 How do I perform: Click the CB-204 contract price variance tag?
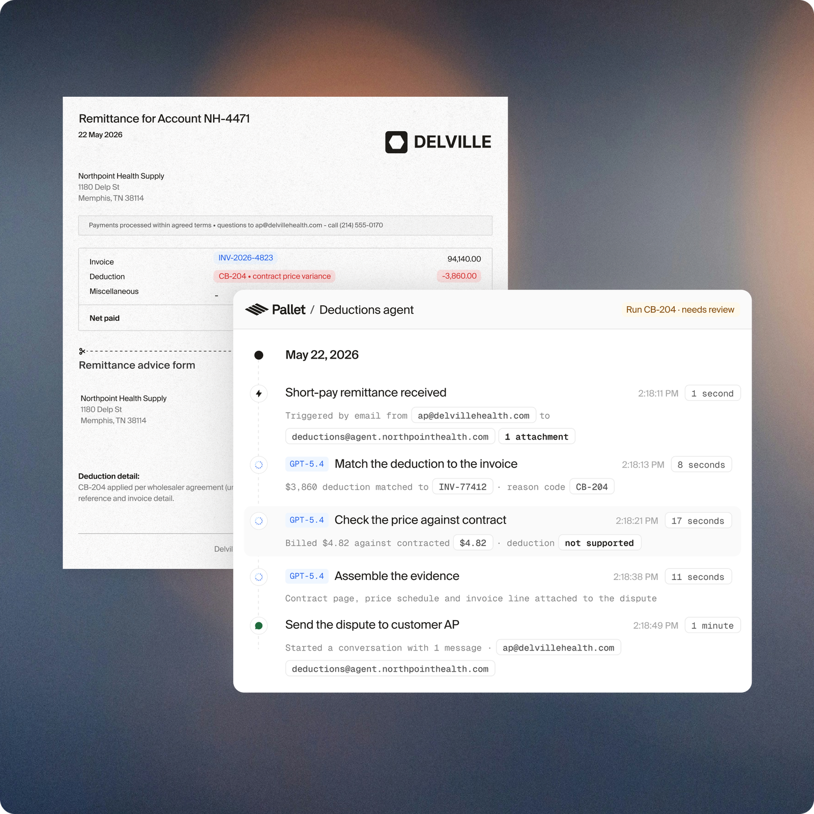[274, 276]
